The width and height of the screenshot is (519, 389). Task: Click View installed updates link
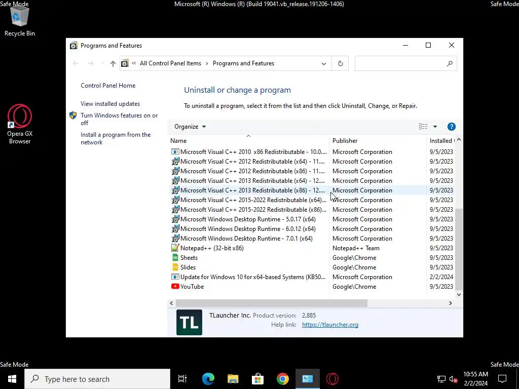[110, 103]
